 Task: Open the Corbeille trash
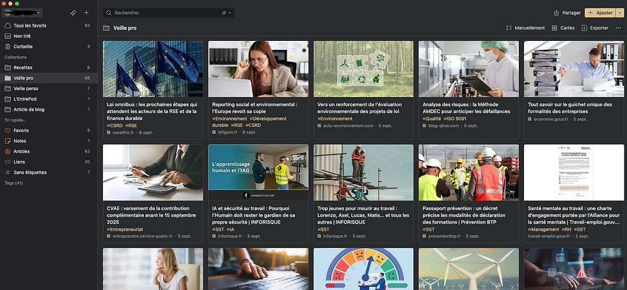point(49,47)
